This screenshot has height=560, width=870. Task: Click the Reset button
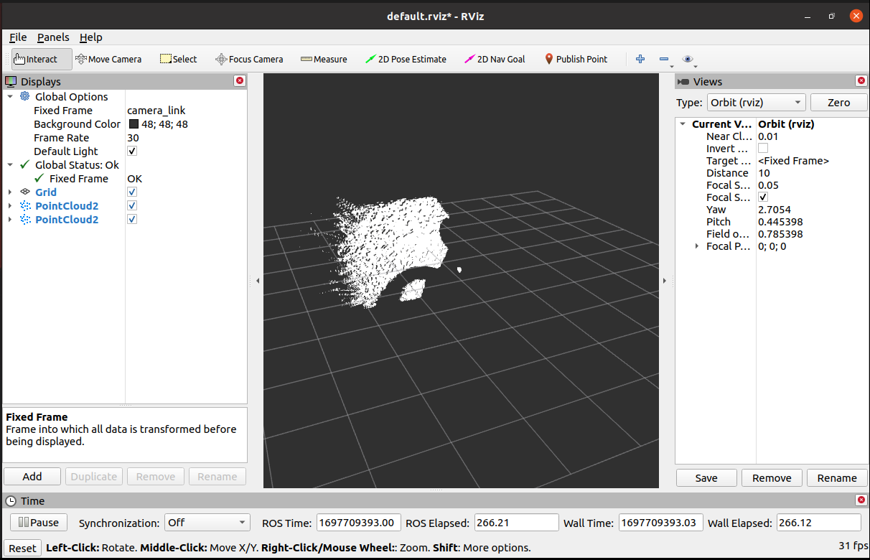click(x=22, y=548)
